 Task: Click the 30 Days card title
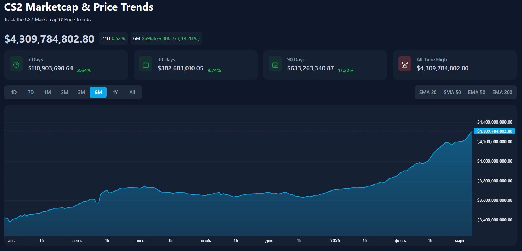[166, 59]
